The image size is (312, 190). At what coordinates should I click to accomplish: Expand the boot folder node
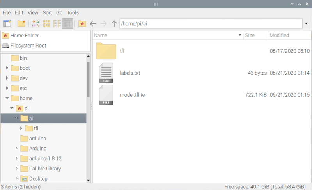click(7, 68)
